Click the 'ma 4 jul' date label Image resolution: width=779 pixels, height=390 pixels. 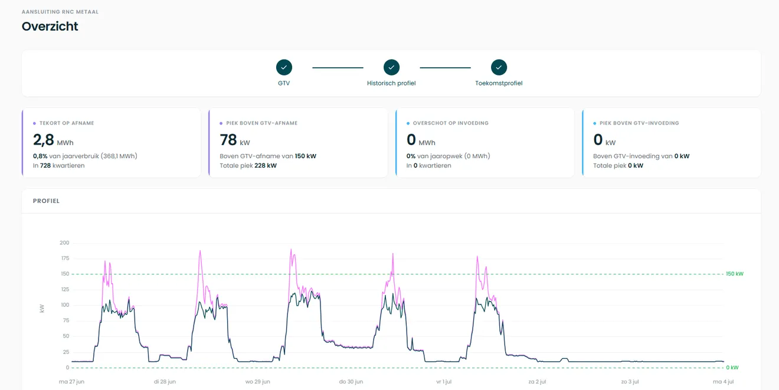click(724, 382)
